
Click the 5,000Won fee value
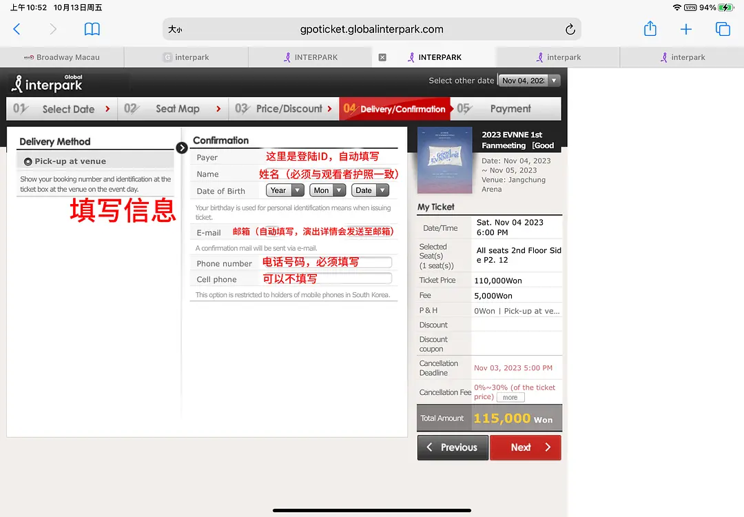[x=493, y=296]
